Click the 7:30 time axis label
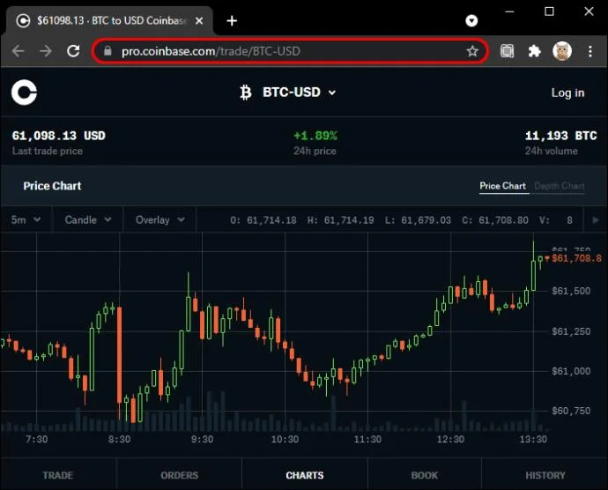The height and width of the screenshot is (490, 608). tap(36, 439)
